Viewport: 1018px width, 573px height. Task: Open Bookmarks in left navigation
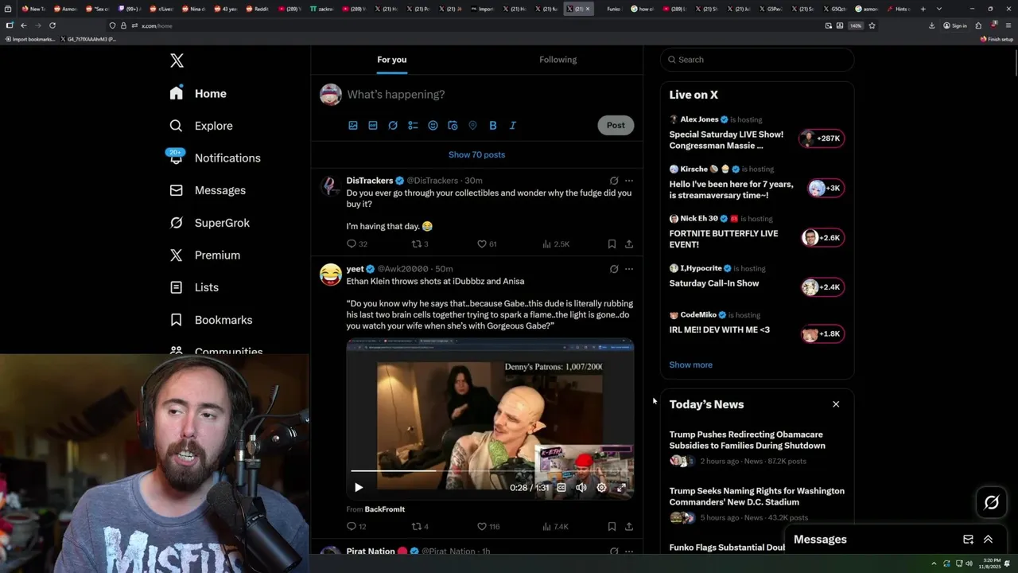(x=212, y=320)
